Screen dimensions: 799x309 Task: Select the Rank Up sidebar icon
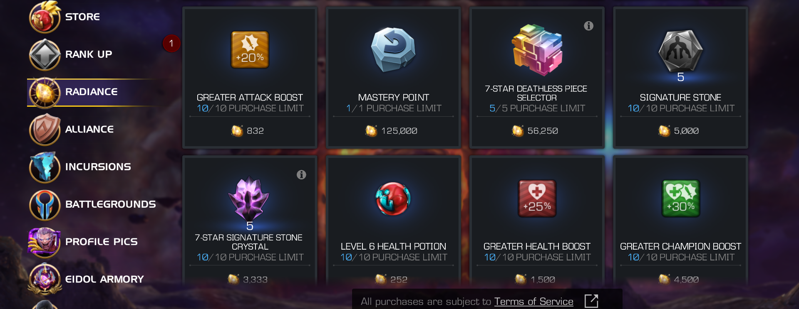(45, 54)
